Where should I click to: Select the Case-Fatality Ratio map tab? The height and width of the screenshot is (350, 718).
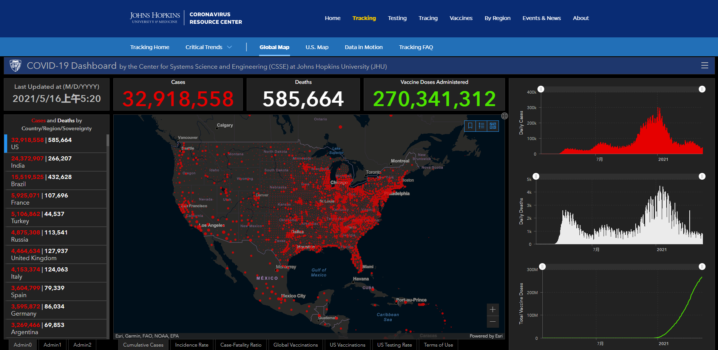[x=241, y=345]
